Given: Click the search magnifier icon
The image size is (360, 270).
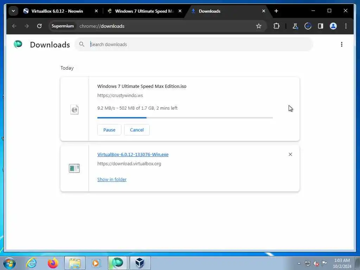Looking at the screenshot, I should [82, 44].
